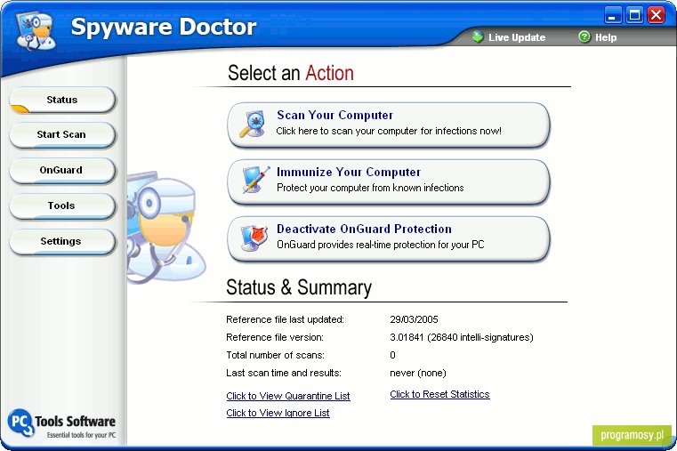
Task: Open Live Update
Action: point(509,37)
